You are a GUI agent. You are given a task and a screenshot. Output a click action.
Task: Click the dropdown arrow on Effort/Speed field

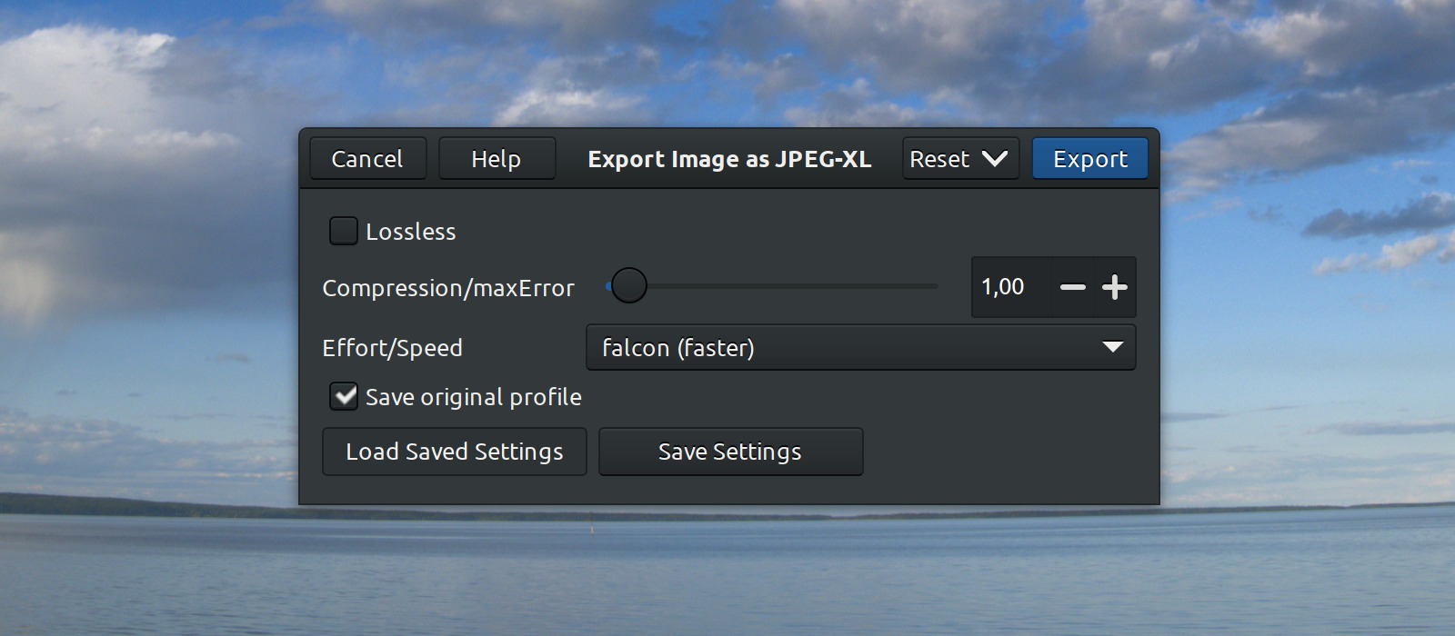[x=1111, y=347]
